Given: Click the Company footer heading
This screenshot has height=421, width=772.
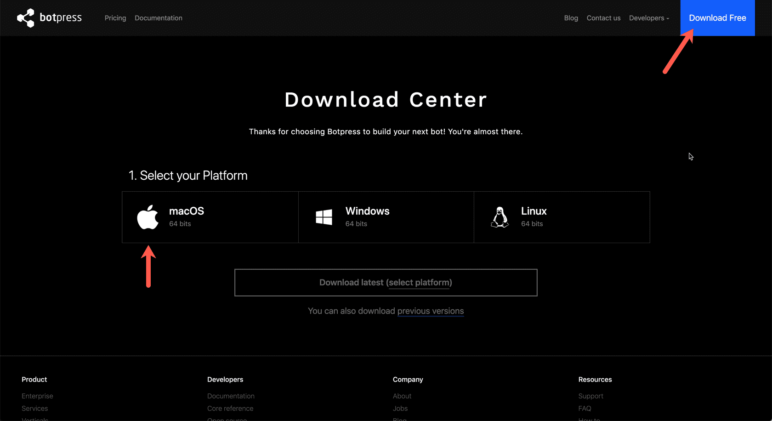Looking at the screenshot, I should tap(408, 380).
